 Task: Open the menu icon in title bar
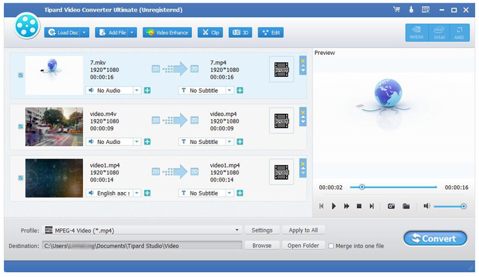point(426,10)
